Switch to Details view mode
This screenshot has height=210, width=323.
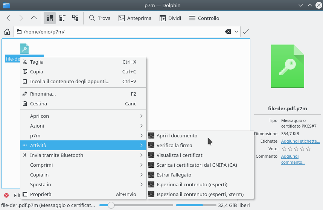click(75, 18)
